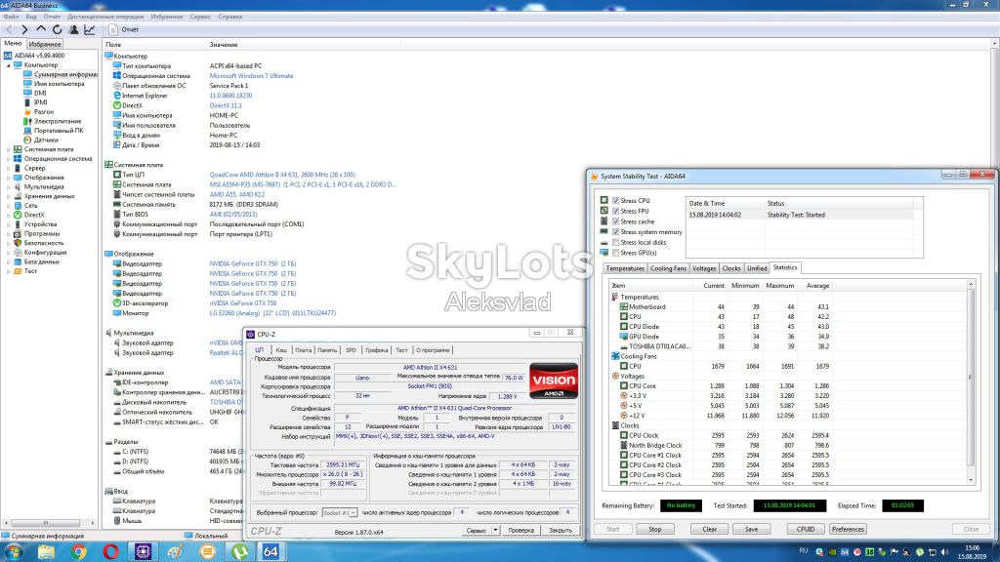The height and width of the screenshot is (562, 1000).
Task: Click the Stress system memory module icon
Action: coord(604,232)
